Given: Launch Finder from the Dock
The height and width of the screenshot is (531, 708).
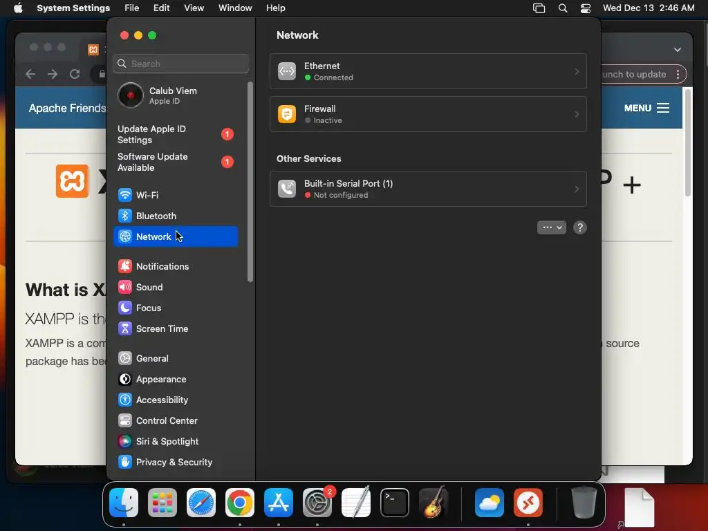Looking at the screenshot, I should click(x=124, y=503).
